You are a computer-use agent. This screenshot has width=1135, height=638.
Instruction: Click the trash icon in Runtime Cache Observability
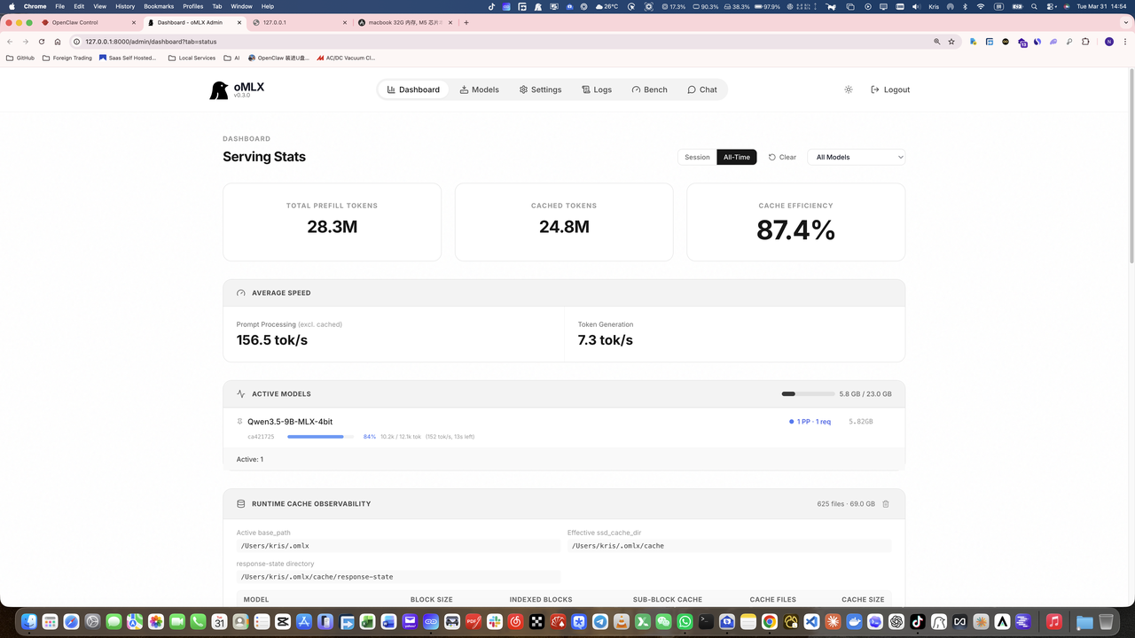click(x=886, y=504)
